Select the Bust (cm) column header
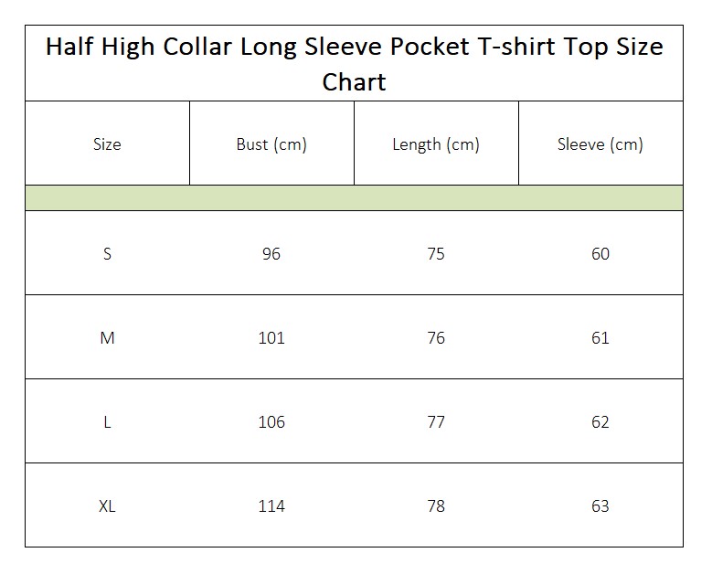Viewport: 712px width, 574px height. [271, 144]
